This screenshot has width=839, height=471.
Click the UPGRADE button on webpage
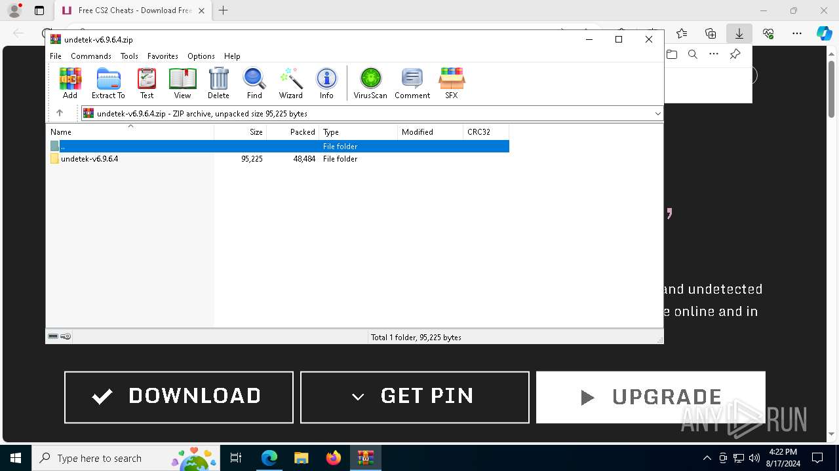click(x=651, y=397)
